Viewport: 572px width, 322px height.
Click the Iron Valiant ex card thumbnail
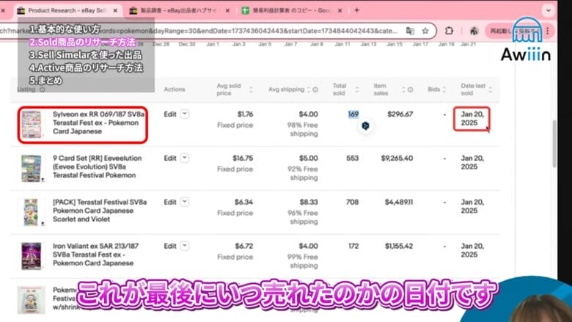(x=32, y=256)
